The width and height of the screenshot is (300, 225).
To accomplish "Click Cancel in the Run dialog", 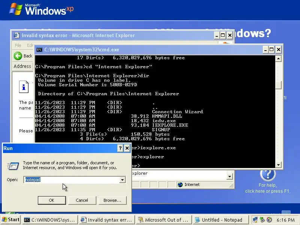I will pos(82,200).
